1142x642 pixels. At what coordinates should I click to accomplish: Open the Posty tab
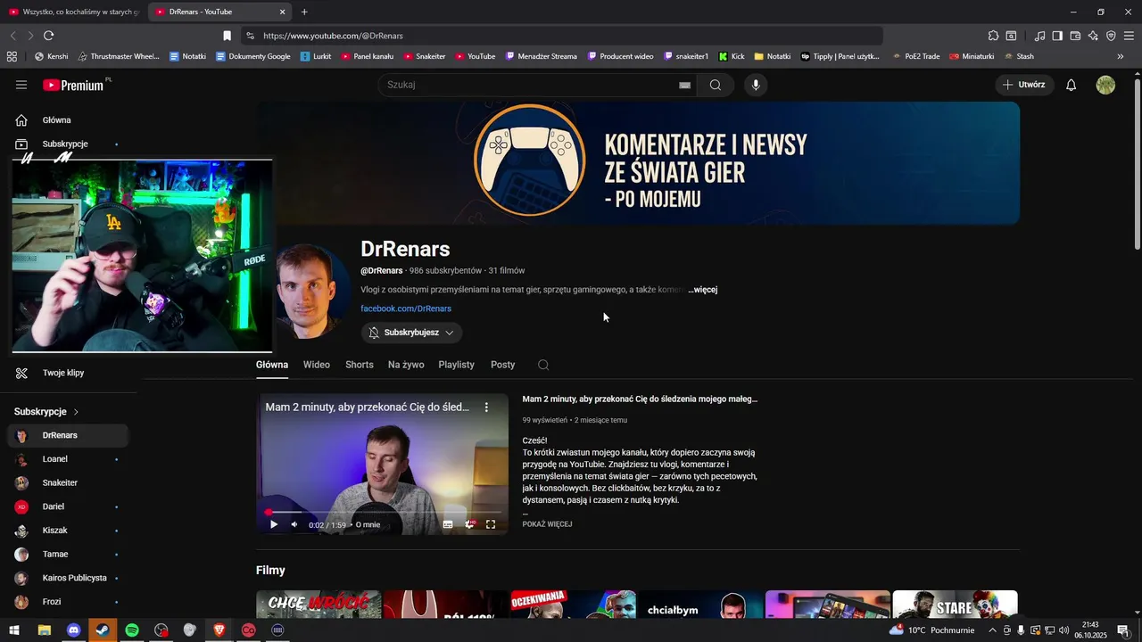[x=503, y=365]
